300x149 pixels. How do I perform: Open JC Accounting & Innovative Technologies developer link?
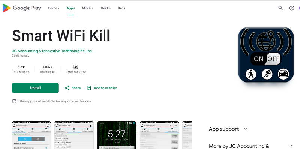[52, 51]
